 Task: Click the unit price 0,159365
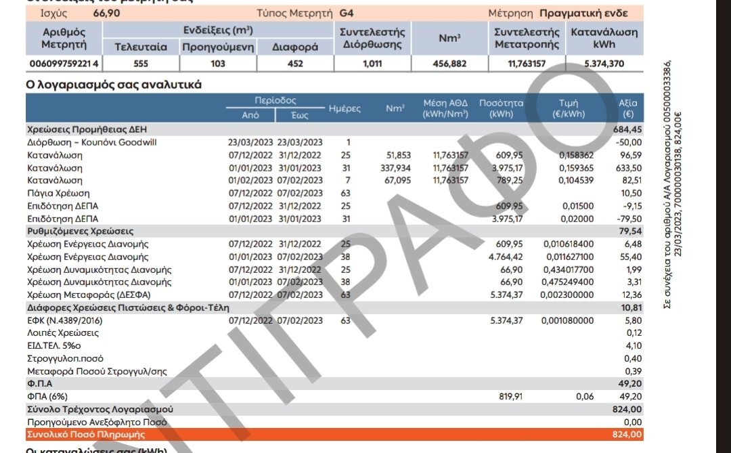pos(576,168)
